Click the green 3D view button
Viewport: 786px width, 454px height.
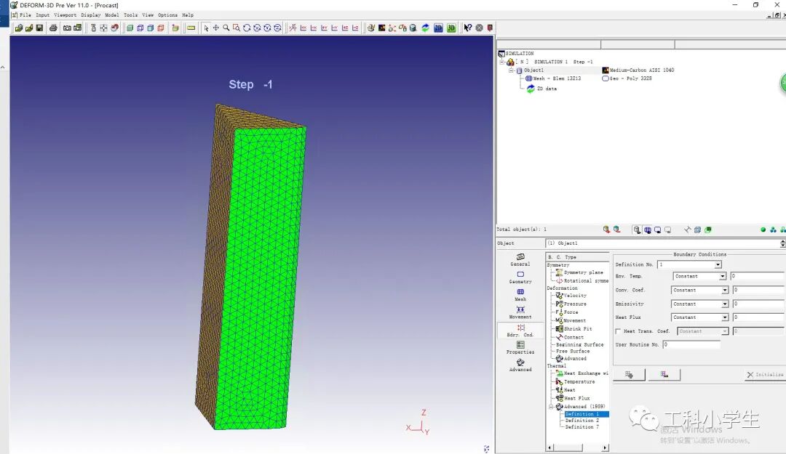[451, 28]
